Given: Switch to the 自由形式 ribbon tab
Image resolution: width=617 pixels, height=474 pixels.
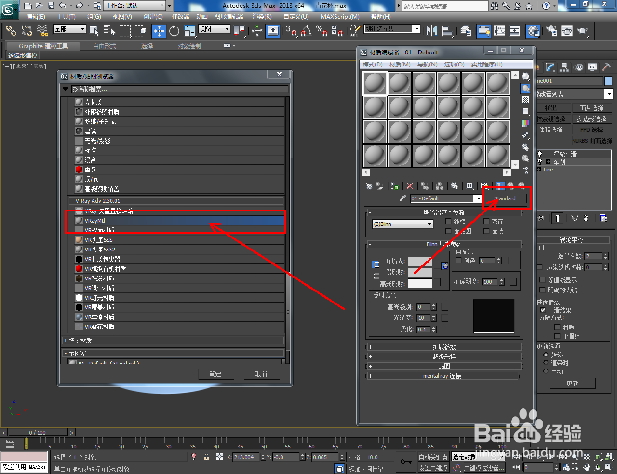Looking at the screenshot, I should click(x=105, y=46).
